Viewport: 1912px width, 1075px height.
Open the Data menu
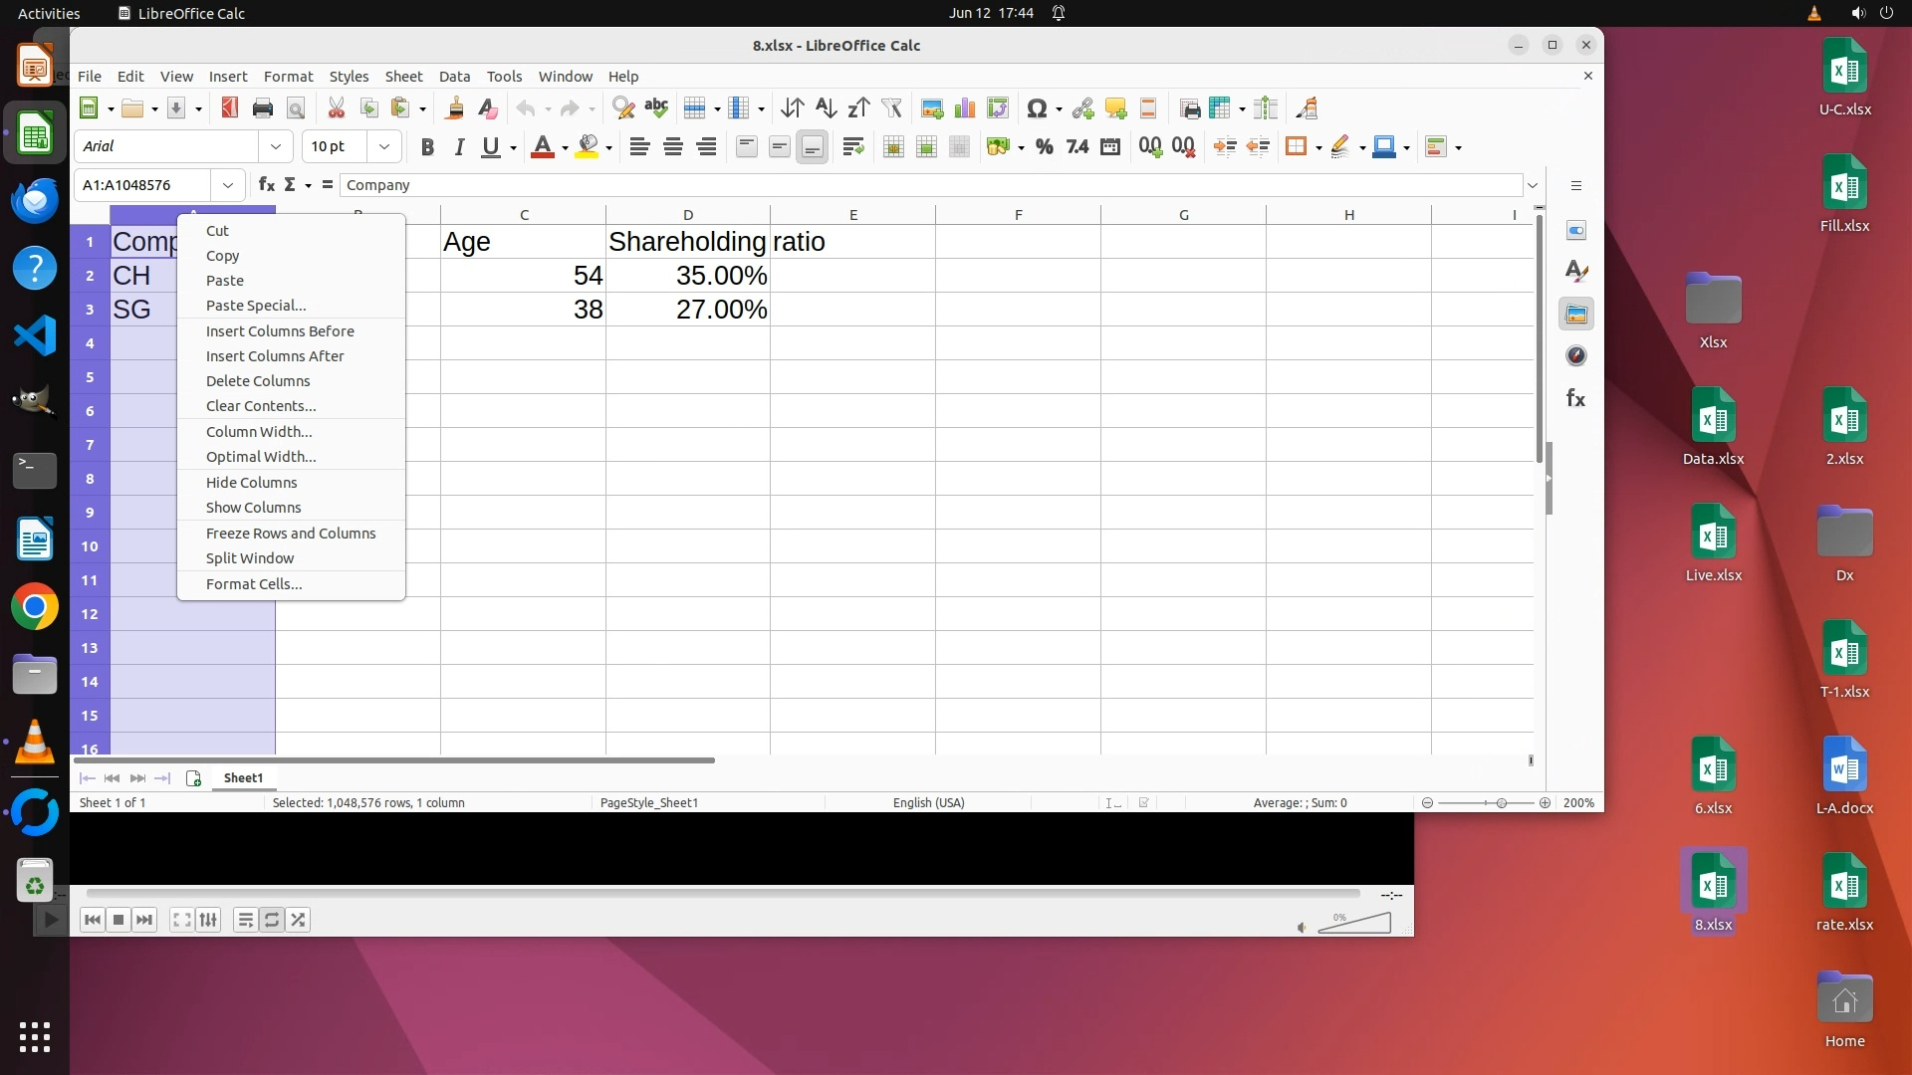pos(454,77)
